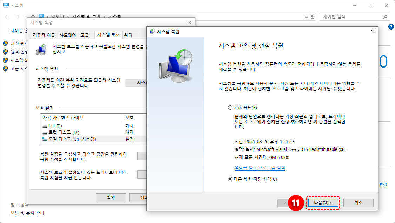Expand the 제어판 breadcrumb chevron
This screenshot has height=223, width=395.
(69, 17)
